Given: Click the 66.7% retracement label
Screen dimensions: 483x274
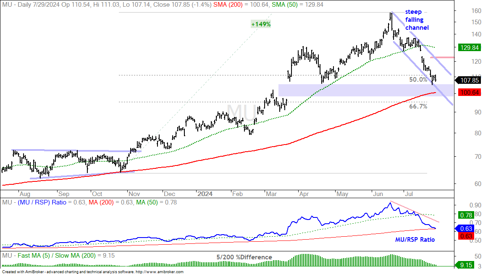Looking at the screenshot, I should pos(418,106).
